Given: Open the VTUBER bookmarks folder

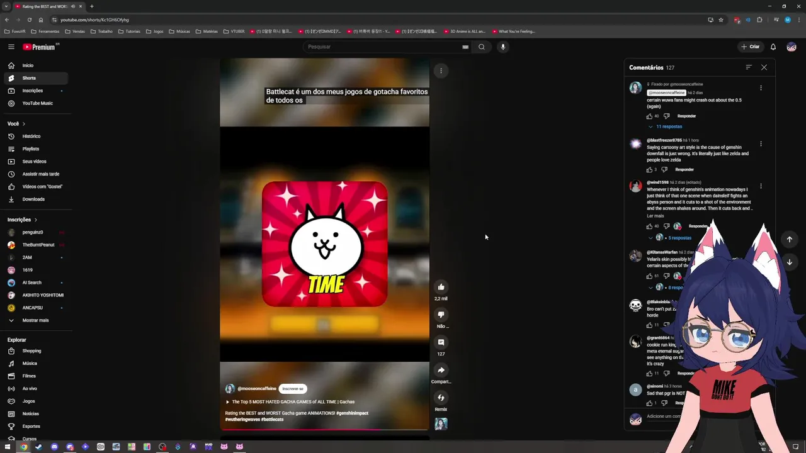Looking at the screenshot, I should click(x=233, y=31).
